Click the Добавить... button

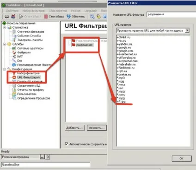coord(74,128)
